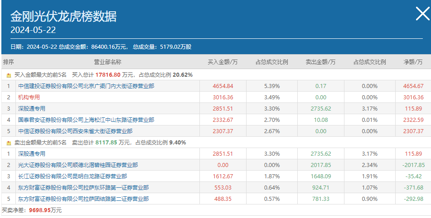Screen dimensions: 431x218
Task: Select net amount 2307.37
Action: click(413, 131)
